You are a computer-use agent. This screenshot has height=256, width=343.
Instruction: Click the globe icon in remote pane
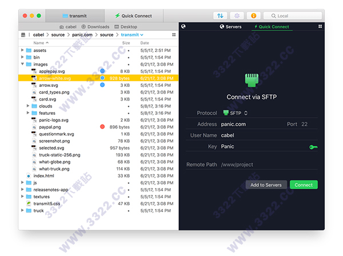(184, 26)
